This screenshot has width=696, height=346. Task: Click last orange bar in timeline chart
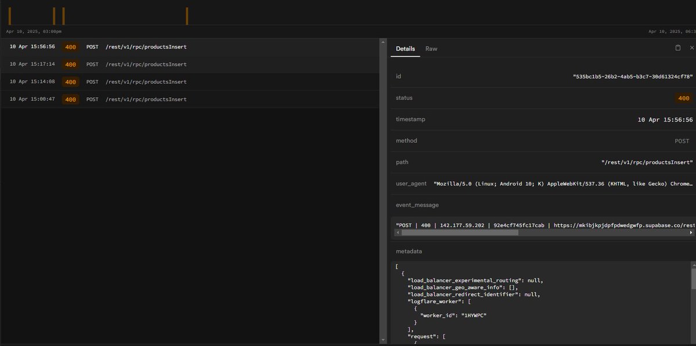187,16
